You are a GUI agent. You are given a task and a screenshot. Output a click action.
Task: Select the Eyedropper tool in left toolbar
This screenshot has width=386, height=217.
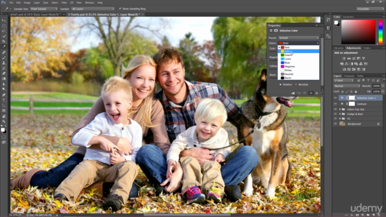[x=4, y=47]
